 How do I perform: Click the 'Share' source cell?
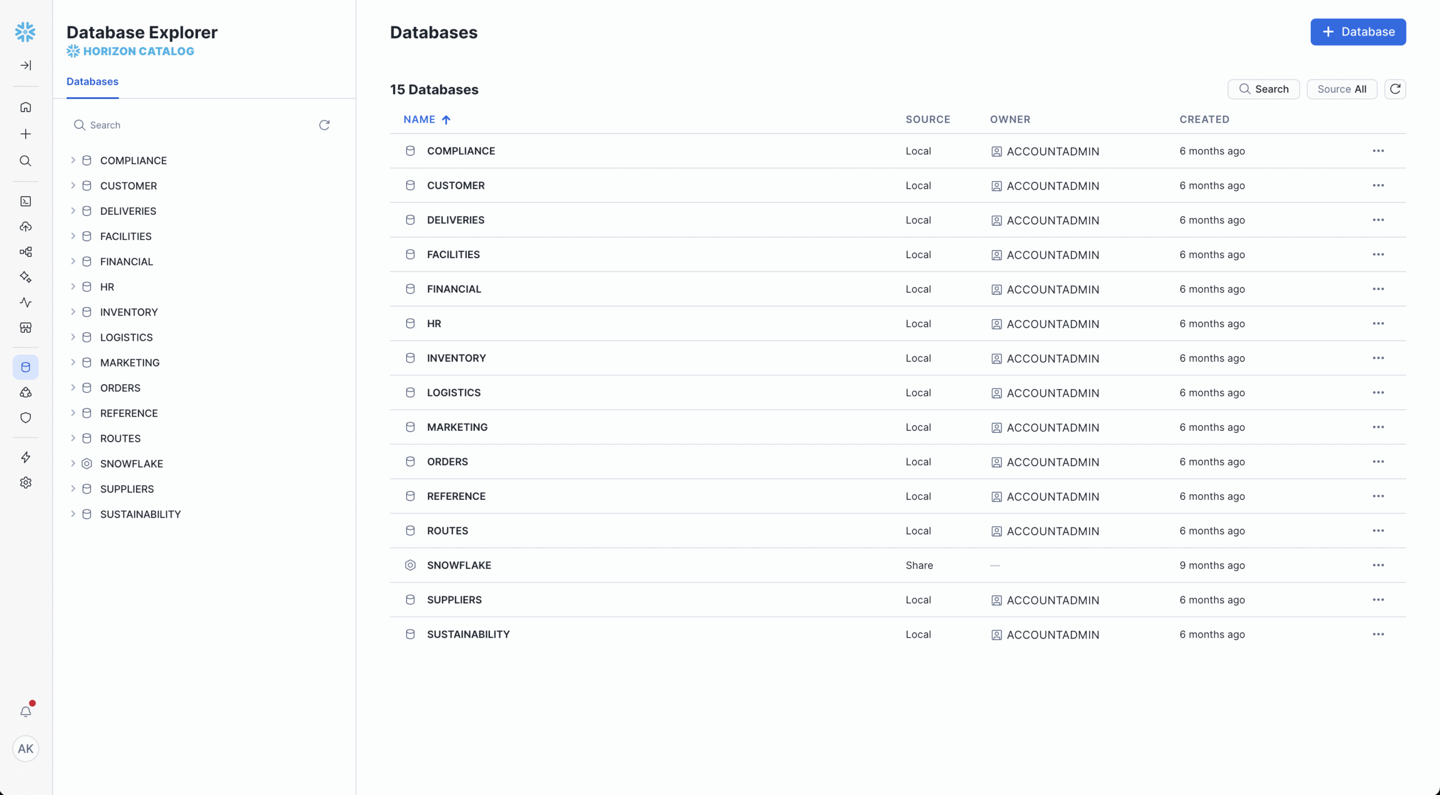click(x=919, y=565)
